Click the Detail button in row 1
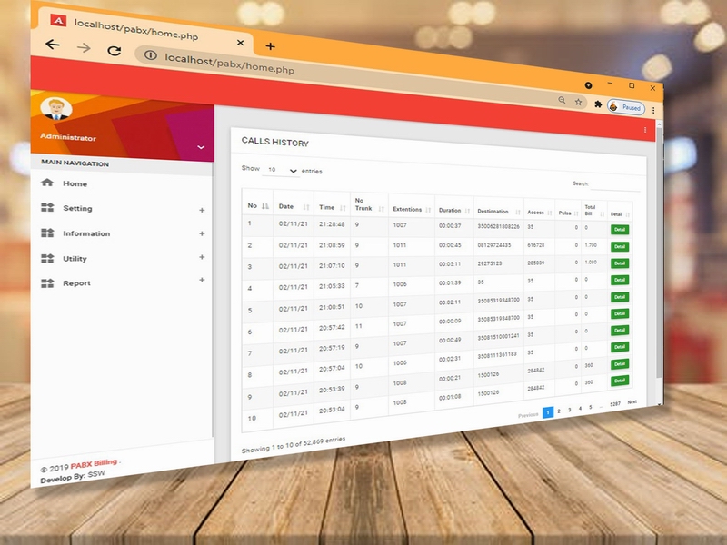The image size is (727, 545). [x=620, y=230]
